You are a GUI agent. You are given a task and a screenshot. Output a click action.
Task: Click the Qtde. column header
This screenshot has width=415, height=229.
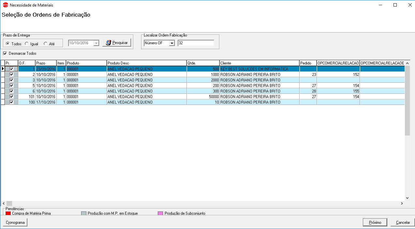pyautogui.click(x=202, y=63)
